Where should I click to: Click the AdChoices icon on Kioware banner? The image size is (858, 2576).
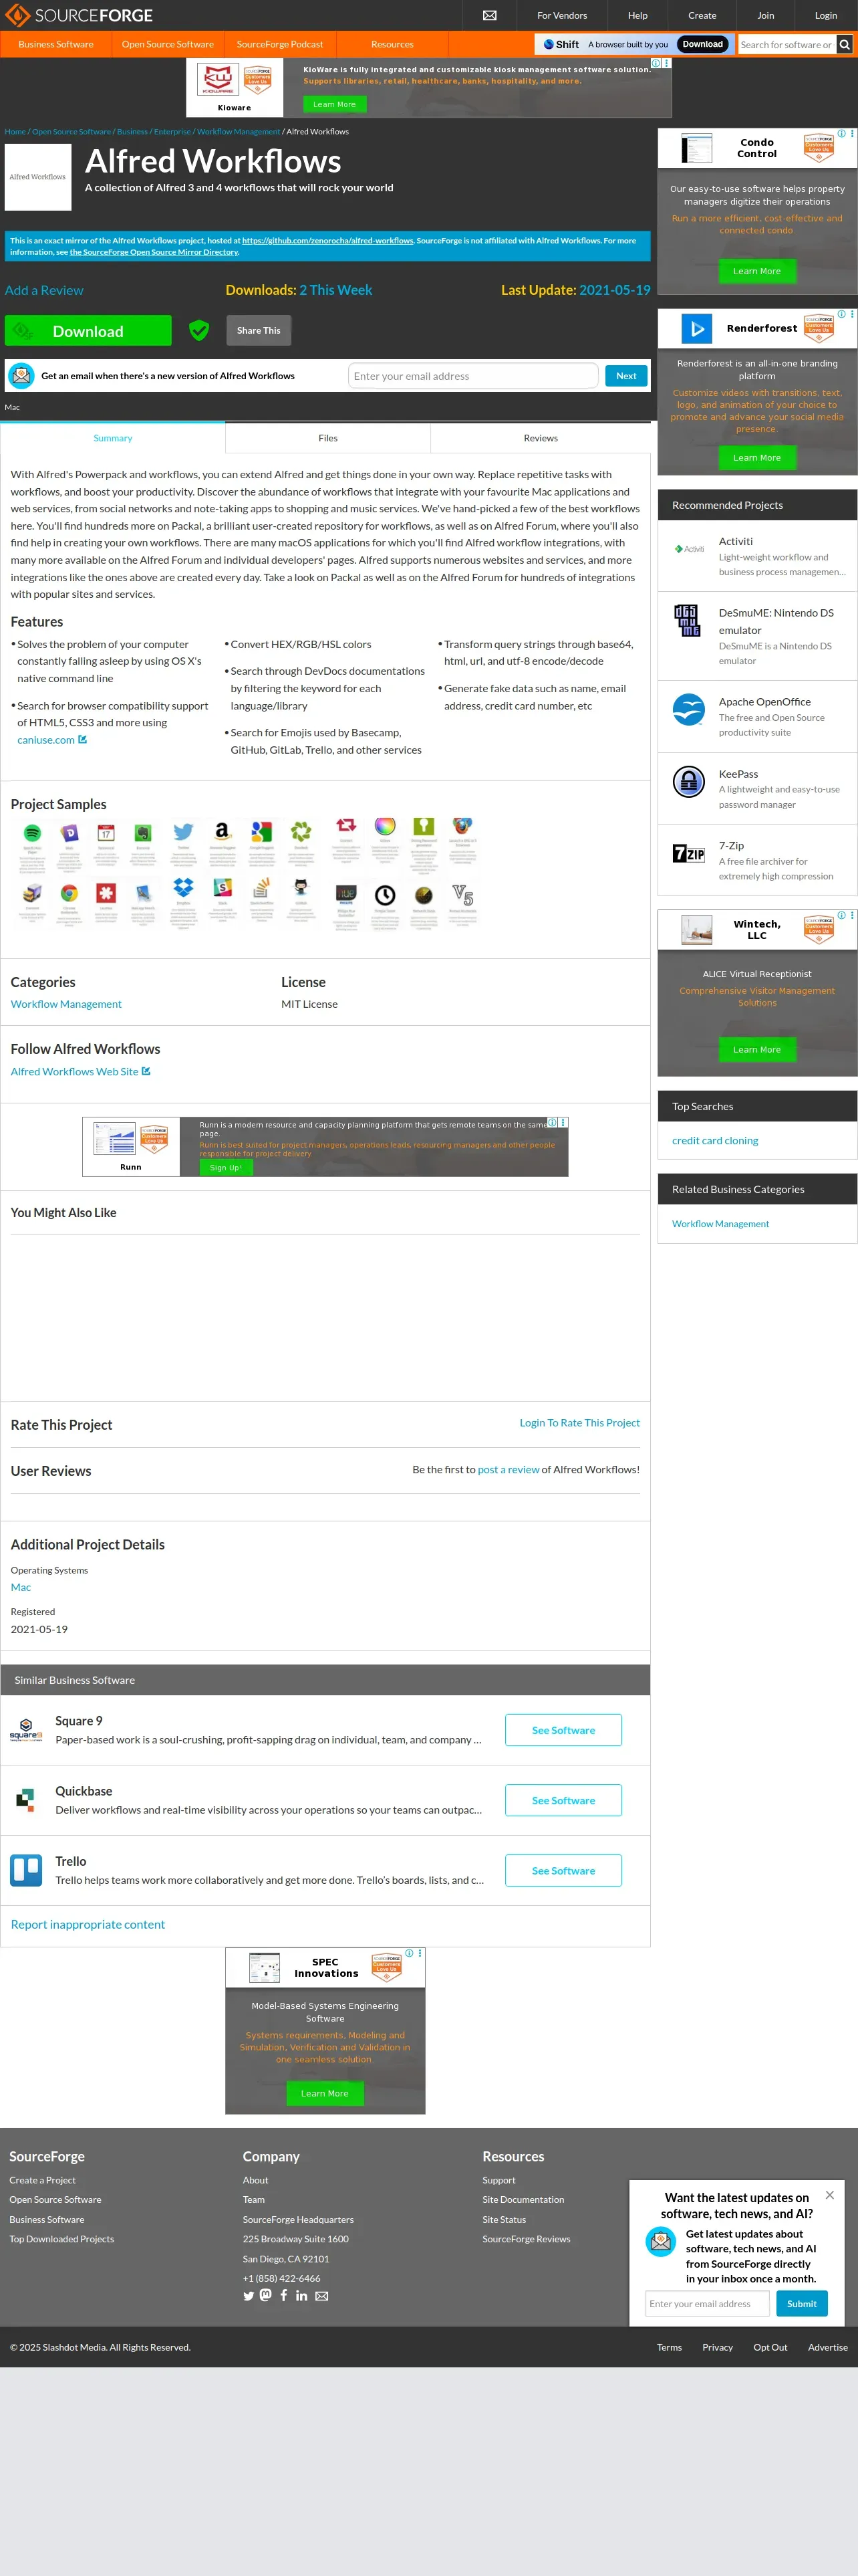point(656,63)
